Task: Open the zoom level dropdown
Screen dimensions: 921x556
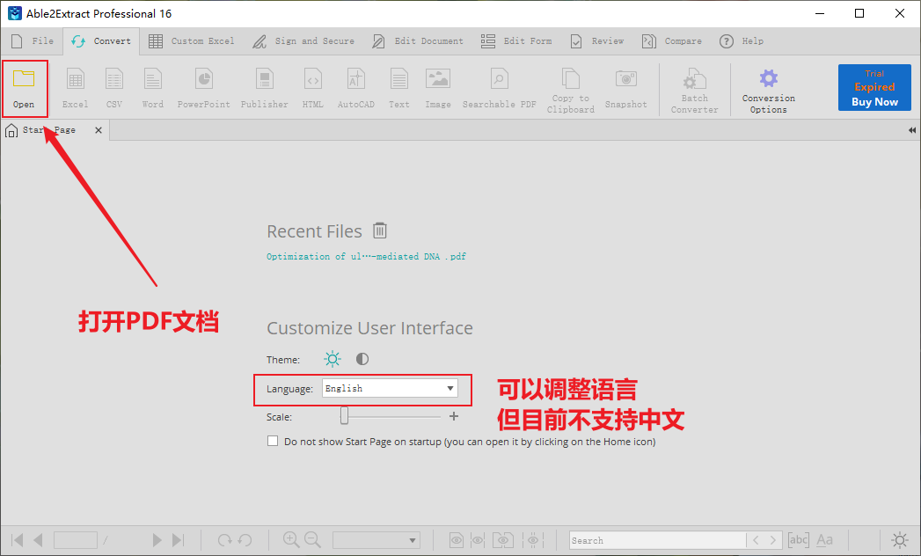Action: point(376,540)
